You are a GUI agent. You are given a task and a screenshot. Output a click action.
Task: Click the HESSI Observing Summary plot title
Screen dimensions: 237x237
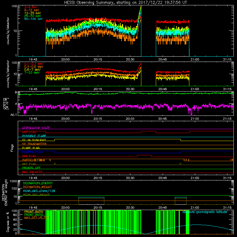coord(125,3)
